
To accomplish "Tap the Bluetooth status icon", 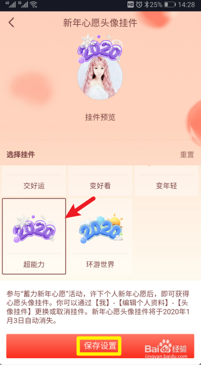I will click(146, 4).
